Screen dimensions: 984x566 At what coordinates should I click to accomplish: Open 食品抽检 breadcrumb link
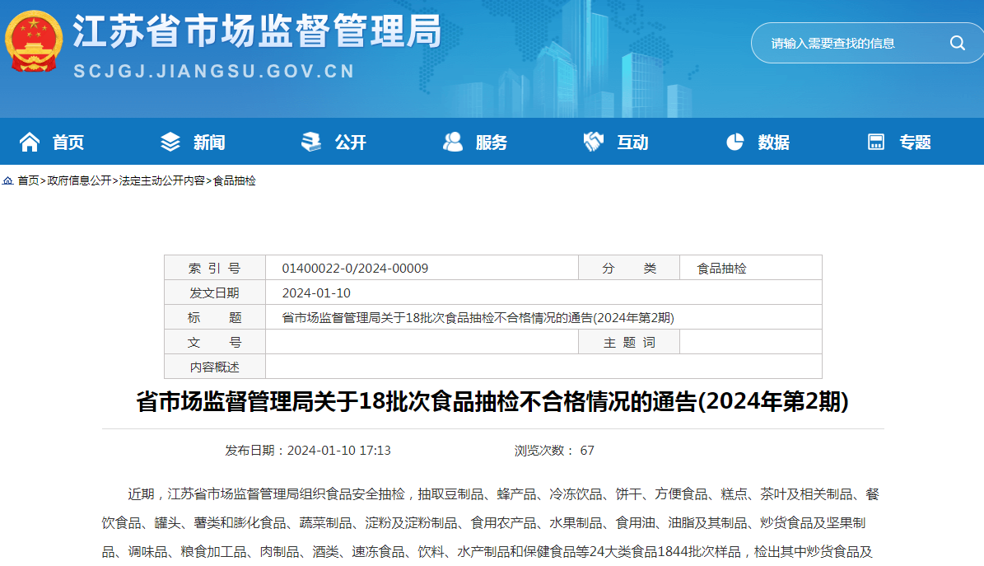pyautogui.click(x=235, y=181)
